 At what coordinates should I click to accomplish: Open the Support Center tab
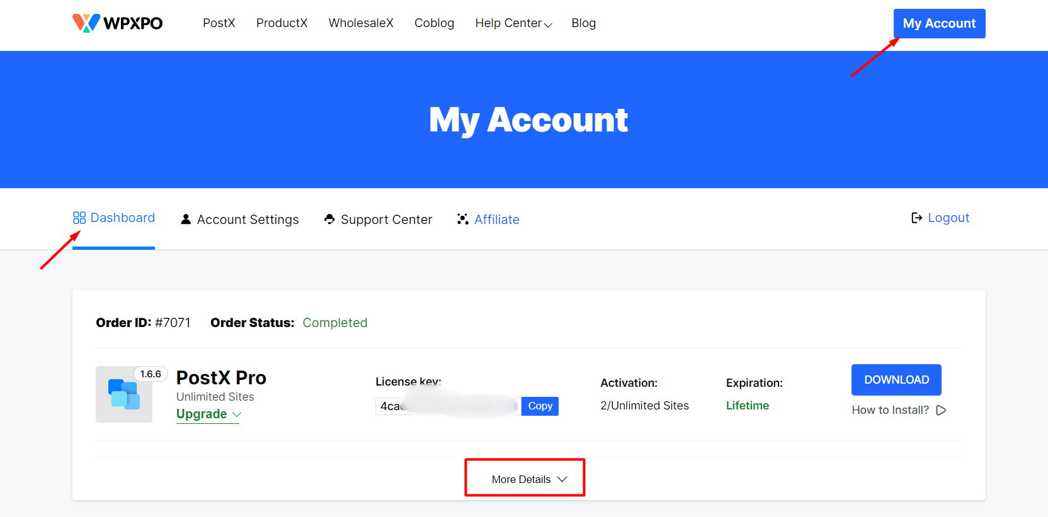(378, 220)
